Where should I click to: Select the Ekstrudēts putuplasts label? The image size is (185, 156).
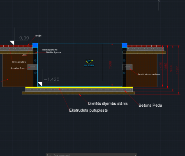pyautogui.click(x=88, y=110)
